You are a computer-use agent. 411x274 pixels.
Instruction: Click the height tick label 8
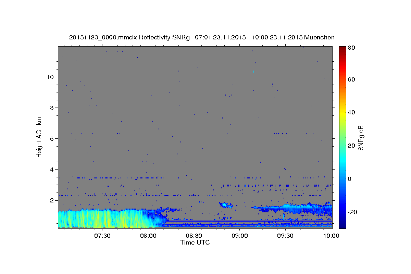coord(53,108)
